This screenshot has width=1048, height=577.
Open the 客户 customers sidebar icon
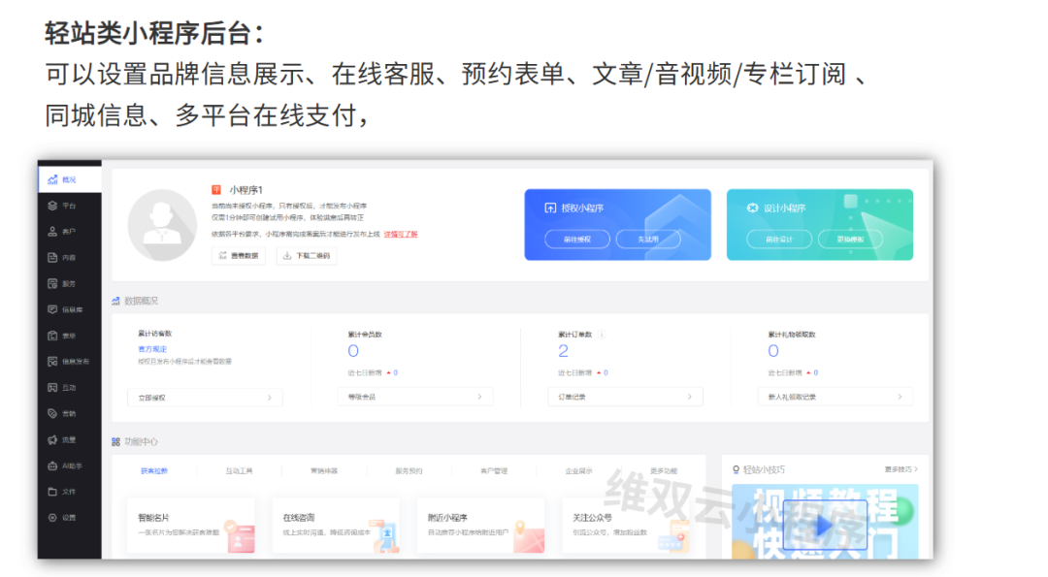(53, 232)
